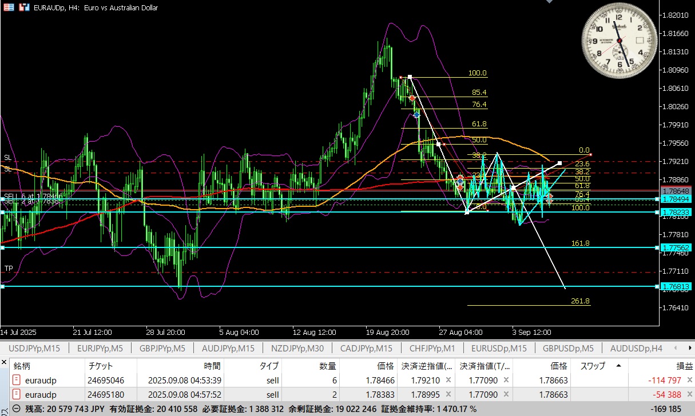Remove take profit on ticket 24695046
Viewport: 695px width, 416px height.
pyautogui.click(x=507, y=380)
